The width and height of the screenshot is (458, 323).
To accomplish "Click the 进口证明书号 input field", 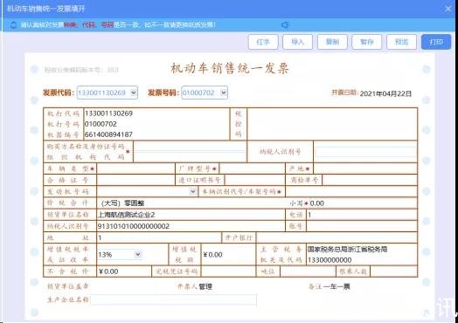I will tap(254, 180).
